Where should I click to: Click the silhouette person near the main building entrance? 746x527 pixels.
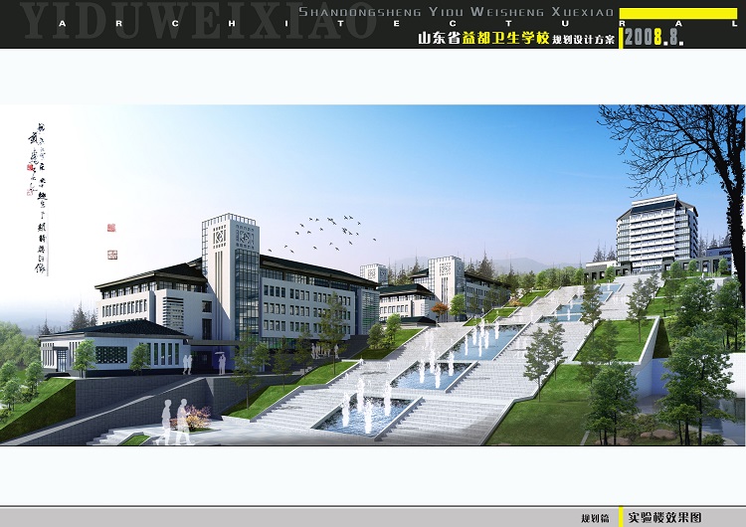click(221, 362)
